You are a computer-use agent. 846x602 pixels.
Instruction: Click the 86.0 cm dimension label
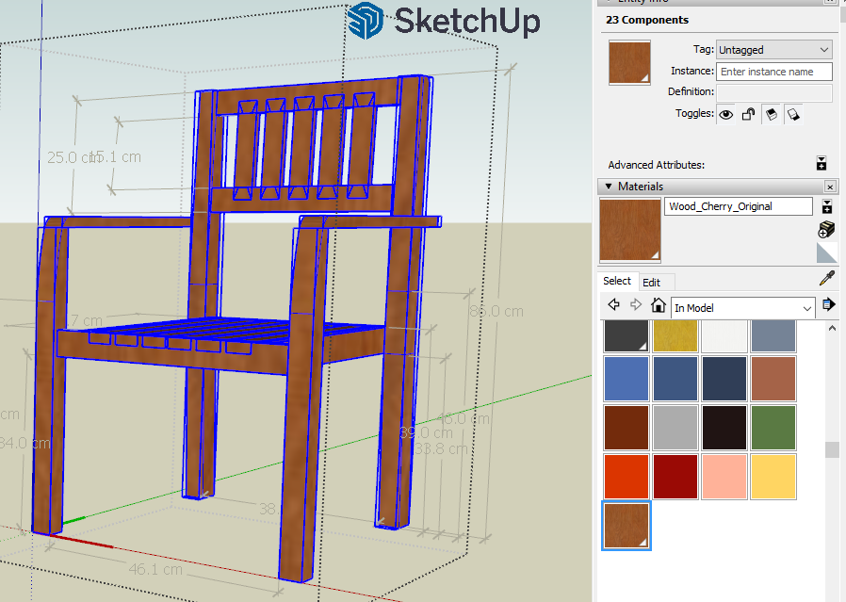[496, 312]
